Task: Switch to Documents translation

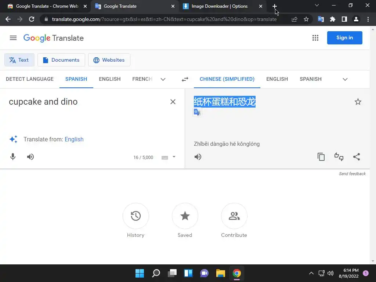Action: click(61, 60)
